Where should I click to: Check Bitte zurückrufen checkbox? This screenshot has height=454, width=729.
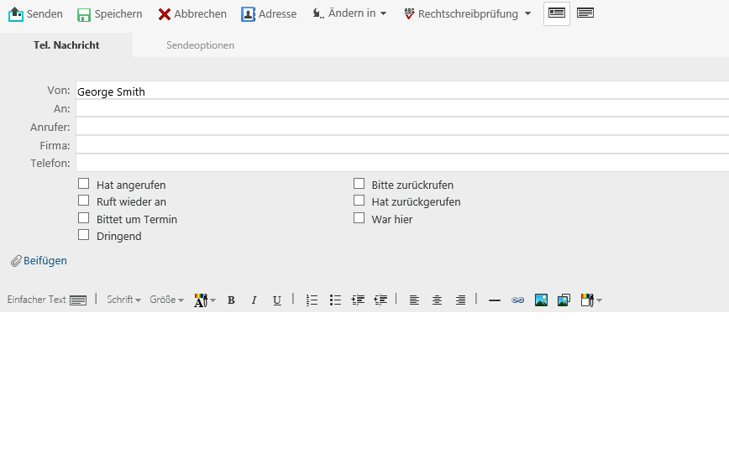(x=359, y=184)
